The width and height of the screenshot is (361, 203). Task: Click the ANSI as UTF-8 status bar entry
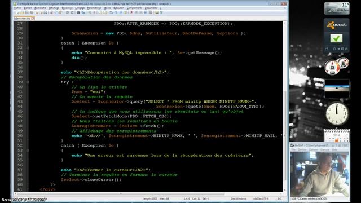click(x=261, y=198)
